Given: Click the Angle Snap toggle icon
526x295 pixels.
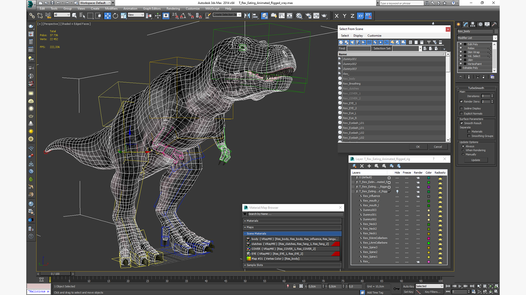Looking at the screenshot, I should click(x=183, y=16).
